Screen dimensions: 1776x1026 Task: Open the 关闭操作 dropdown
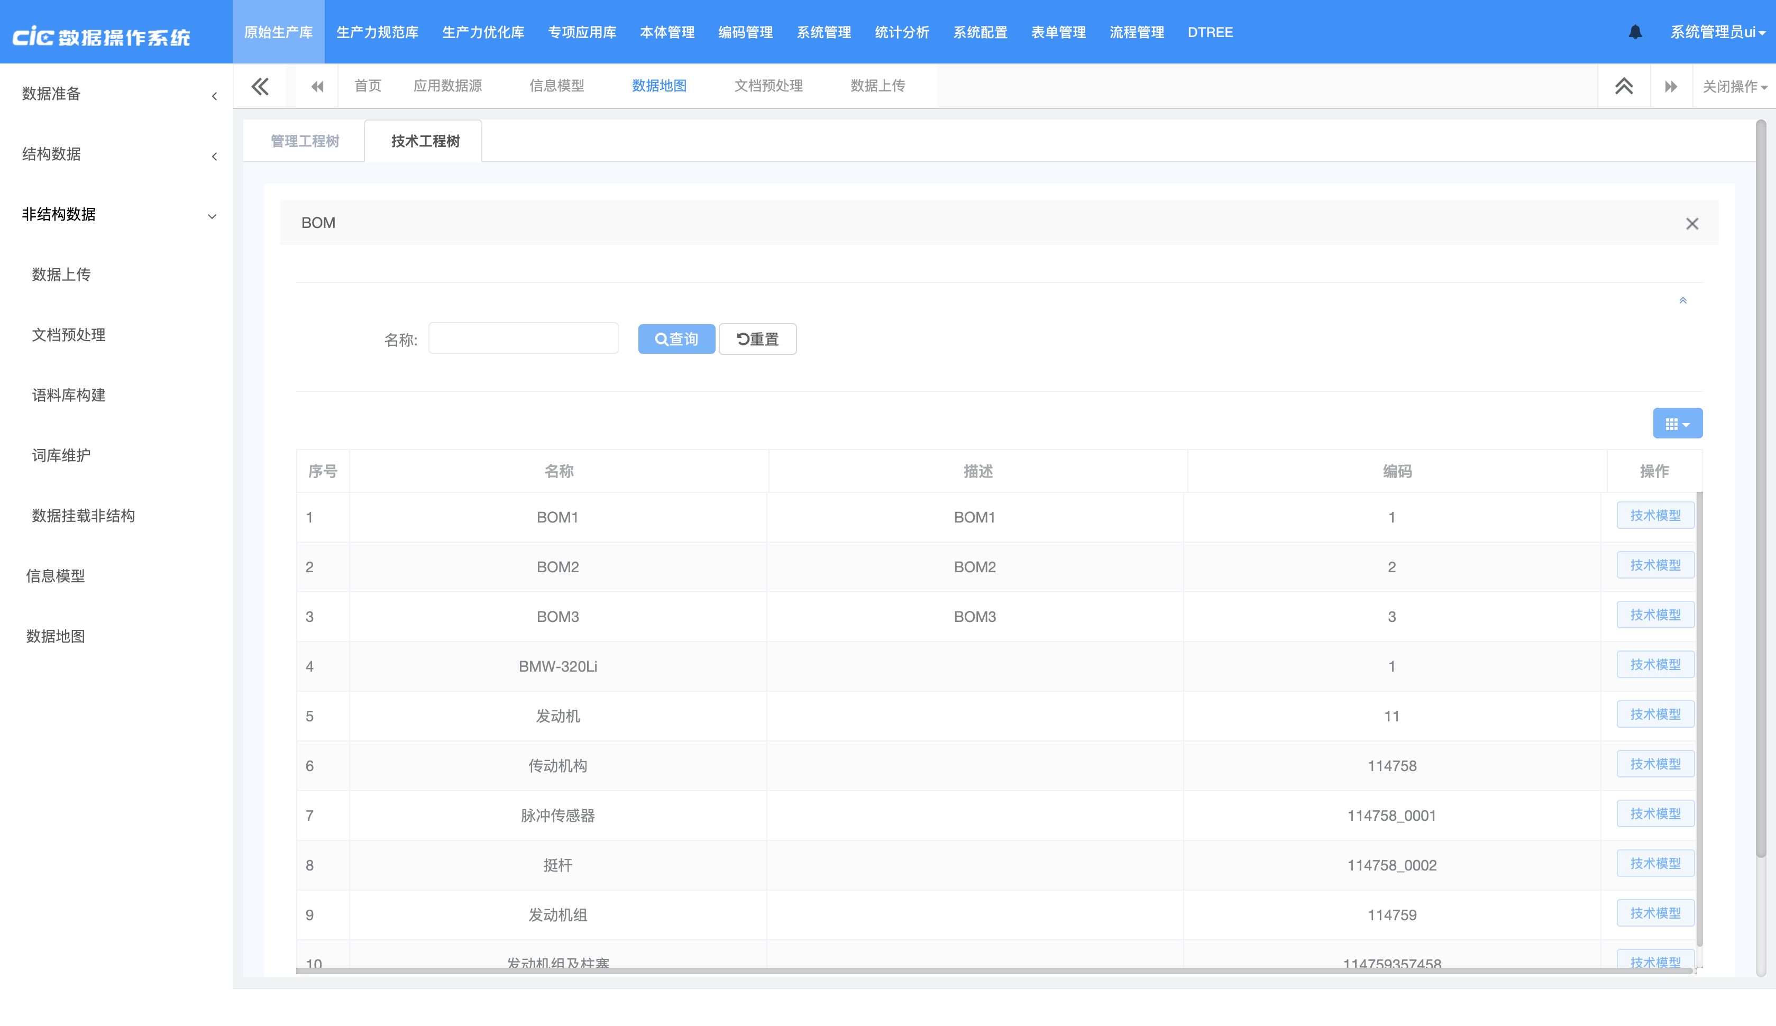click(x=1734, y=87)
